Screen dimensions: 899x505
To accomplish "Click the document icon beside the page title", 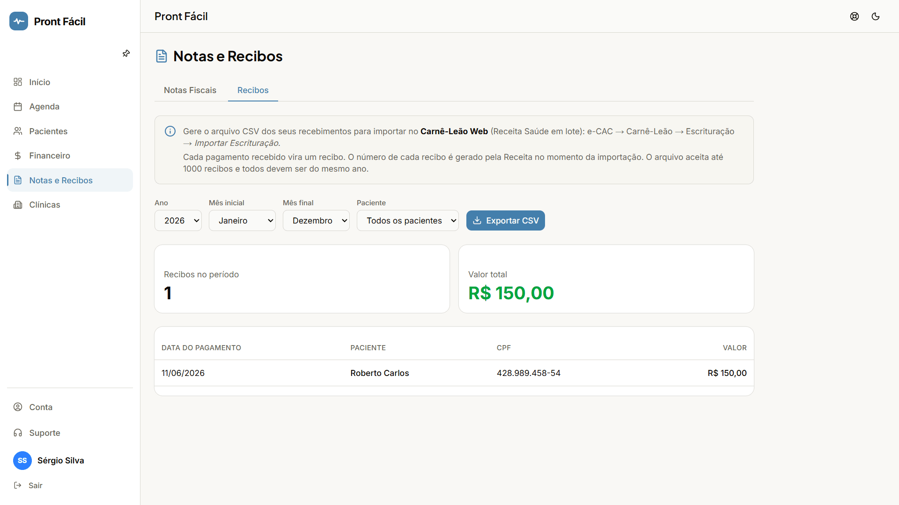I will point(162,57).
